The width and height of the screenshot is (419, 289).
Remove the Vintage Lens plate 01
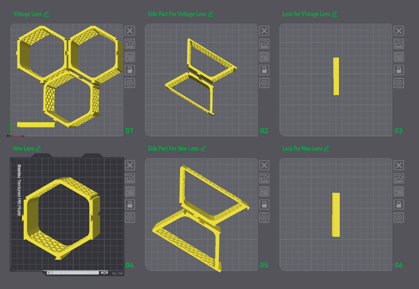[130, 31]
